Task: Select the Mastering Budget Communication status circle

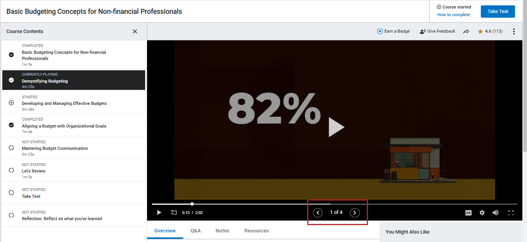Action: pos(11,148)
